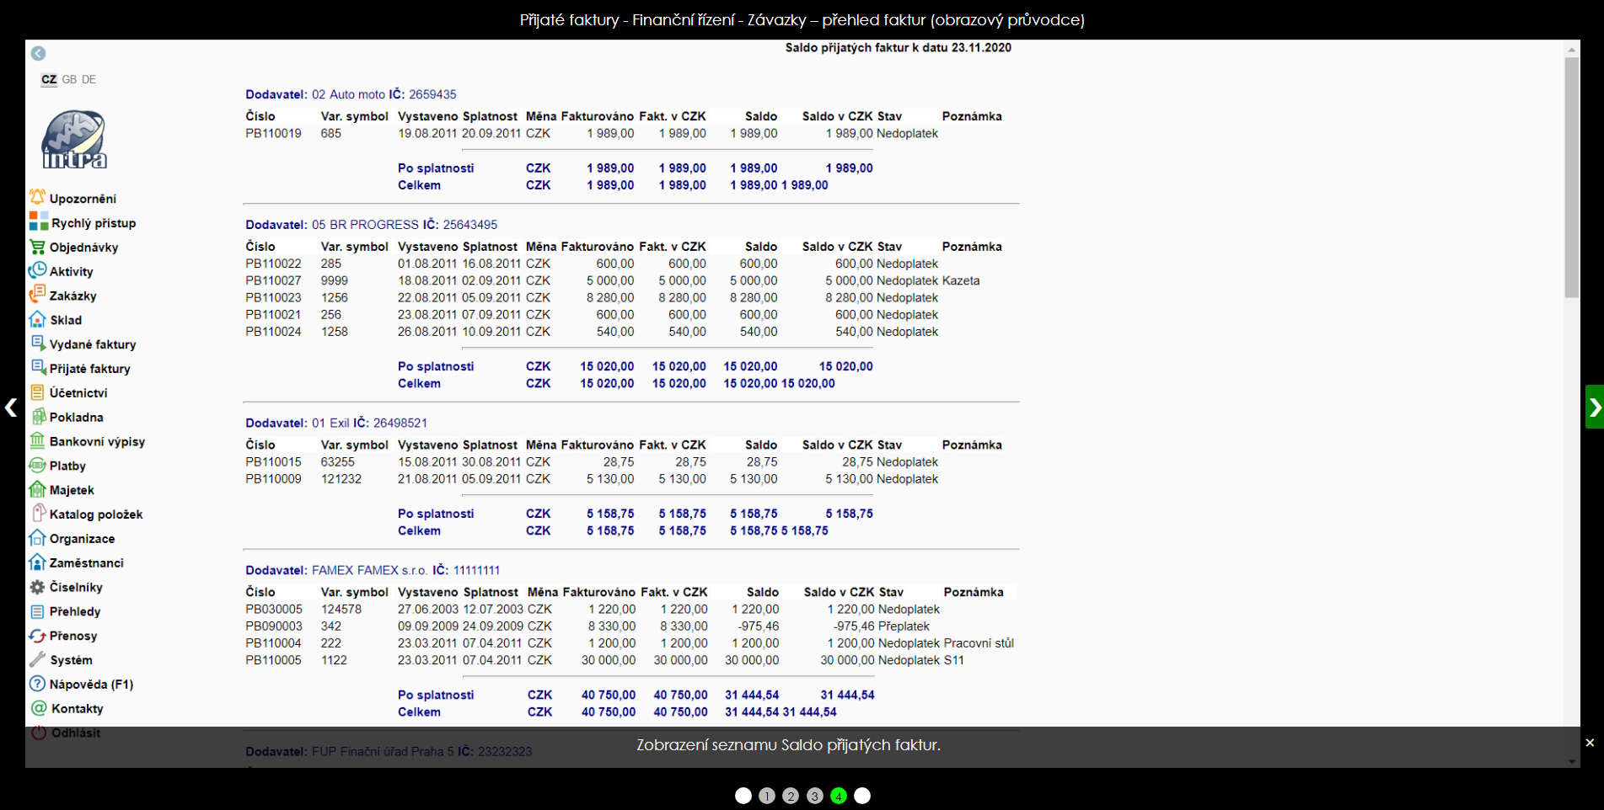
Task: Open Objednávky shopping cart icon
Action: [37, 247]
